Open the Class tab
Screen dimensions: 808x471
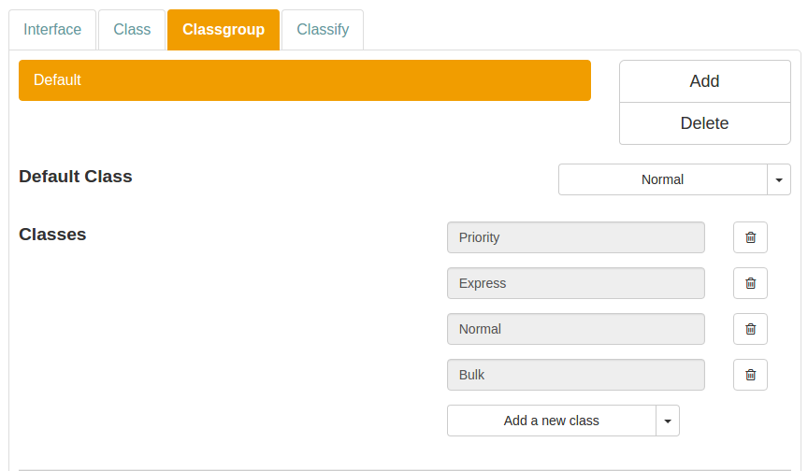[x=132, y=30]
